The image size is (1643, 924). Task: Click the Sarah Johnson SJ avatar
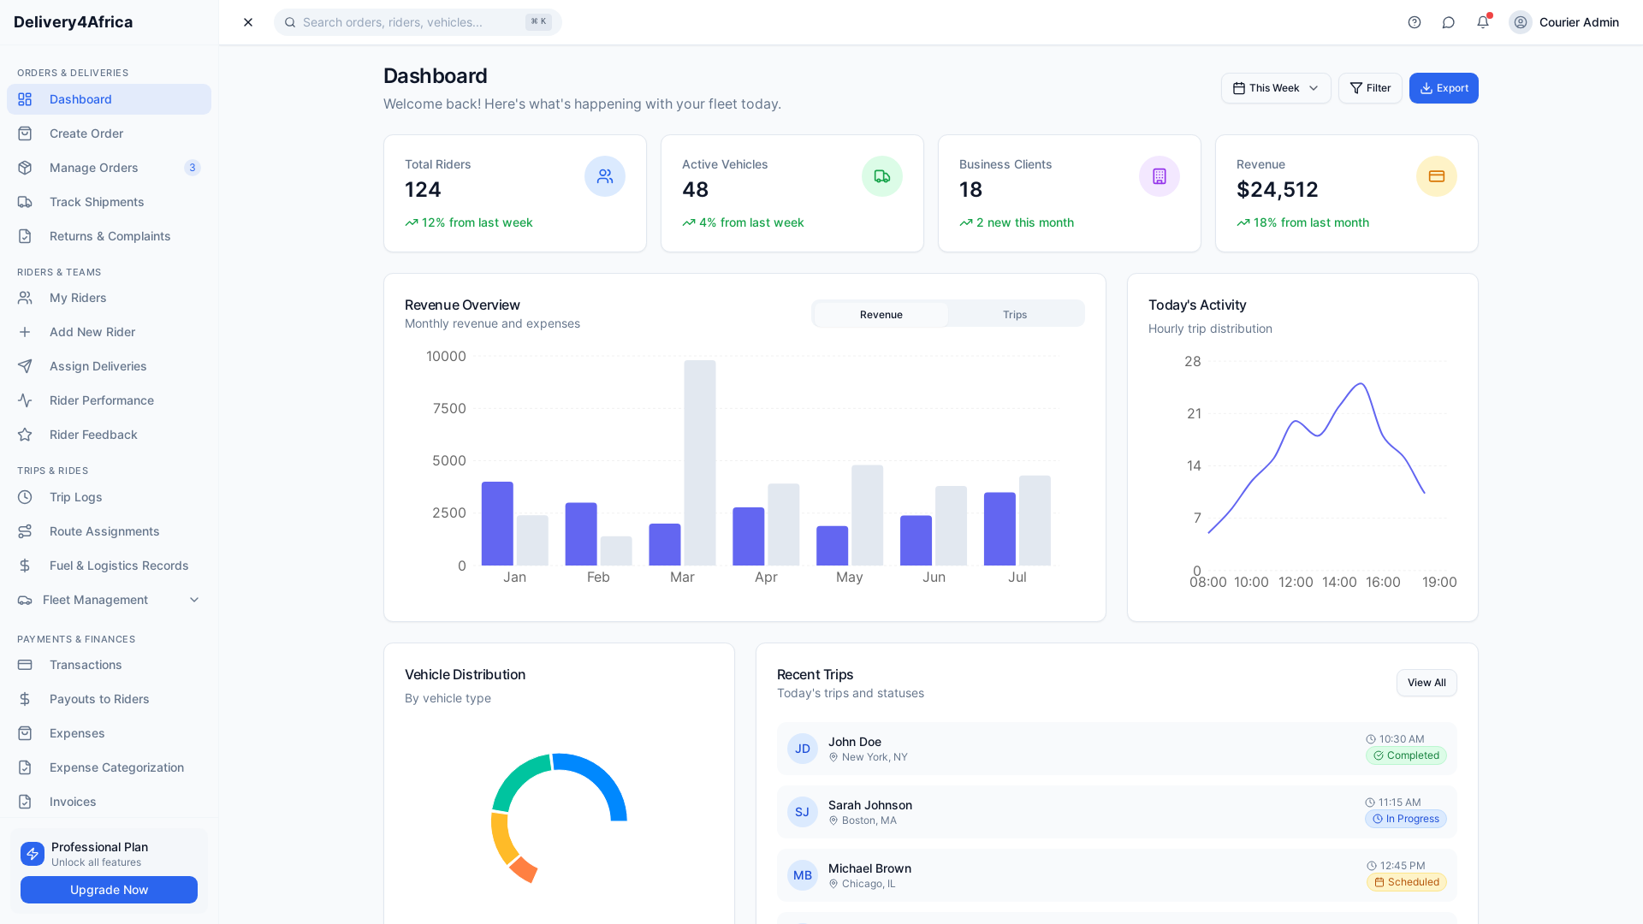[802, 812]
